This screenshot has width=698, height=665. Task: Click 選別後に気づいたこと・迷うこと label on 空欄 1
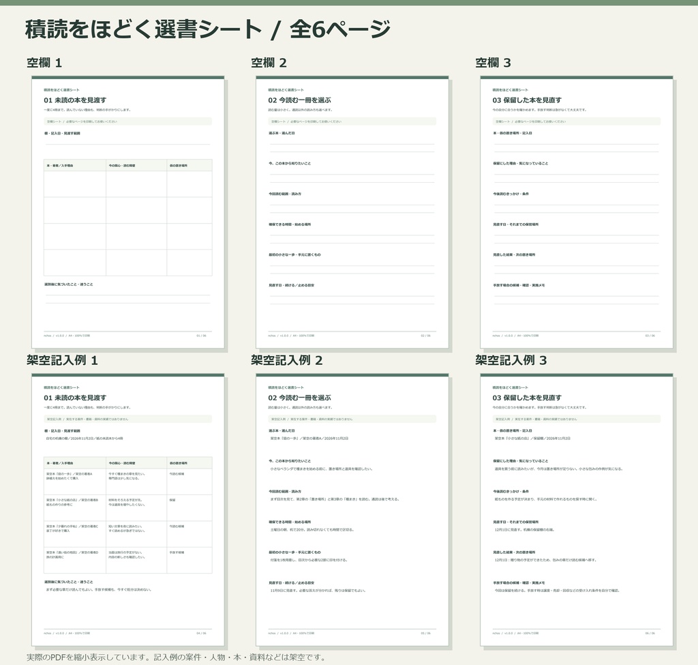[69, 284]
